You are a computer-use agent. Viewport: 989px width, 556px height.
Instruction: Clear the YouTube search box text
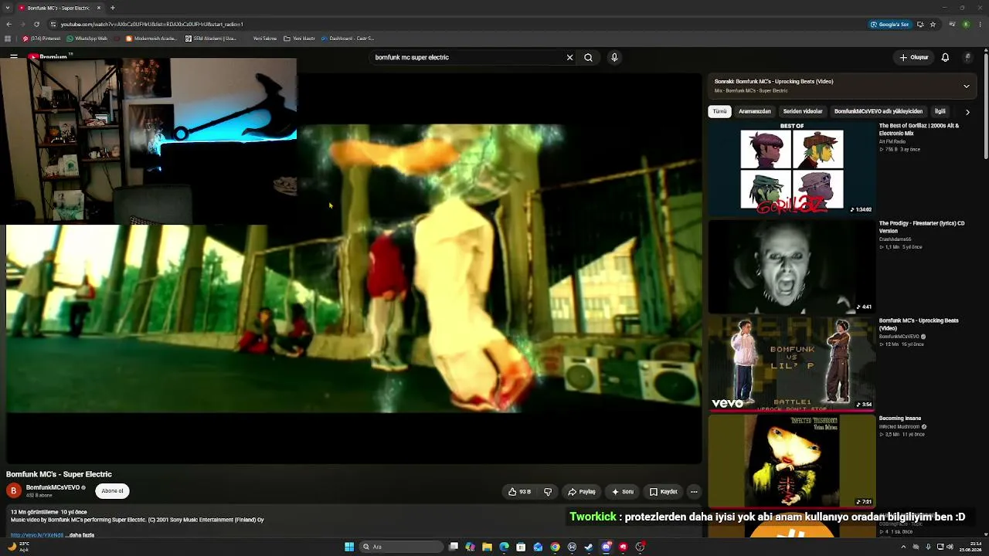tap(569, 57)
